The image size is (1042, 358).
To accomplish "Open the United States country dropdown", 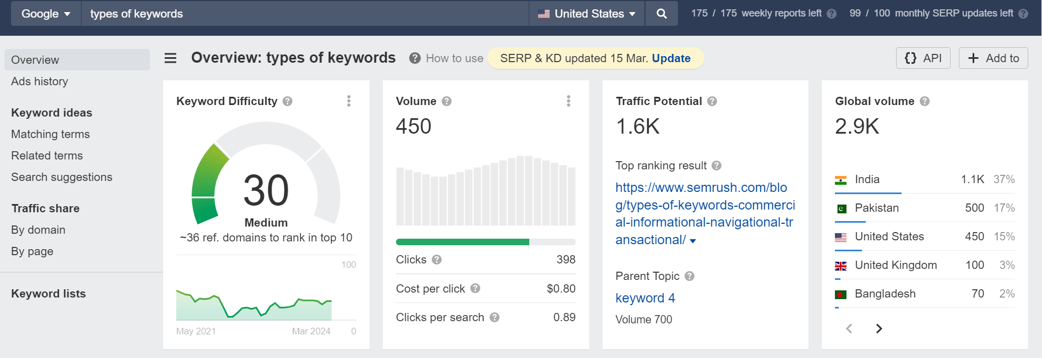I will (x=587, y=14).
